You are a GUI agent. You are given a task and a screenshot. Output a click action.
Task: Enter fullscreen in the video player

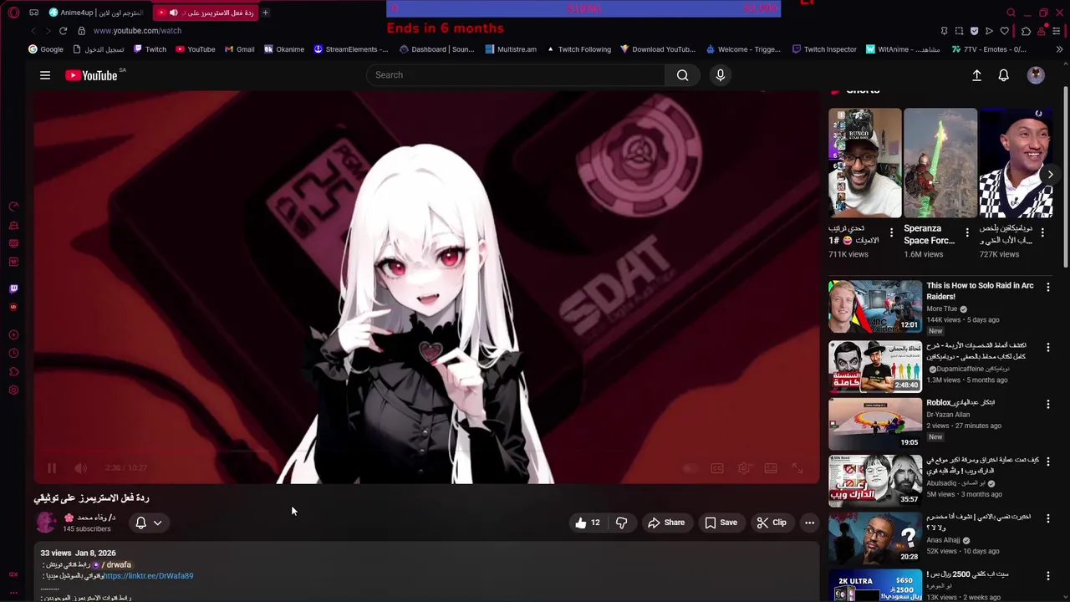click(797, 468)
